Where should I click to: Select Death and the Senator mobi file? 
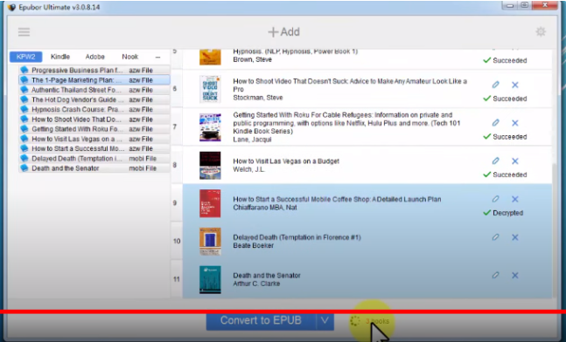tap(94, 168)
